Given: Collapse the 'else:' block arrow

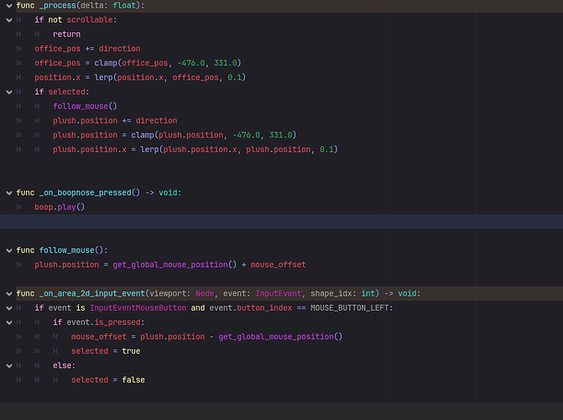Looking at the screenshot, I should point(9,365).
